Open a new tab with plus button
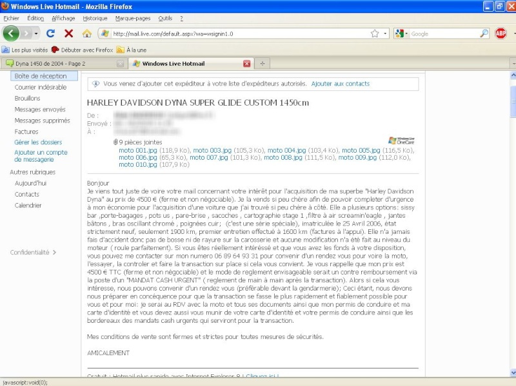 click(263, 63)
